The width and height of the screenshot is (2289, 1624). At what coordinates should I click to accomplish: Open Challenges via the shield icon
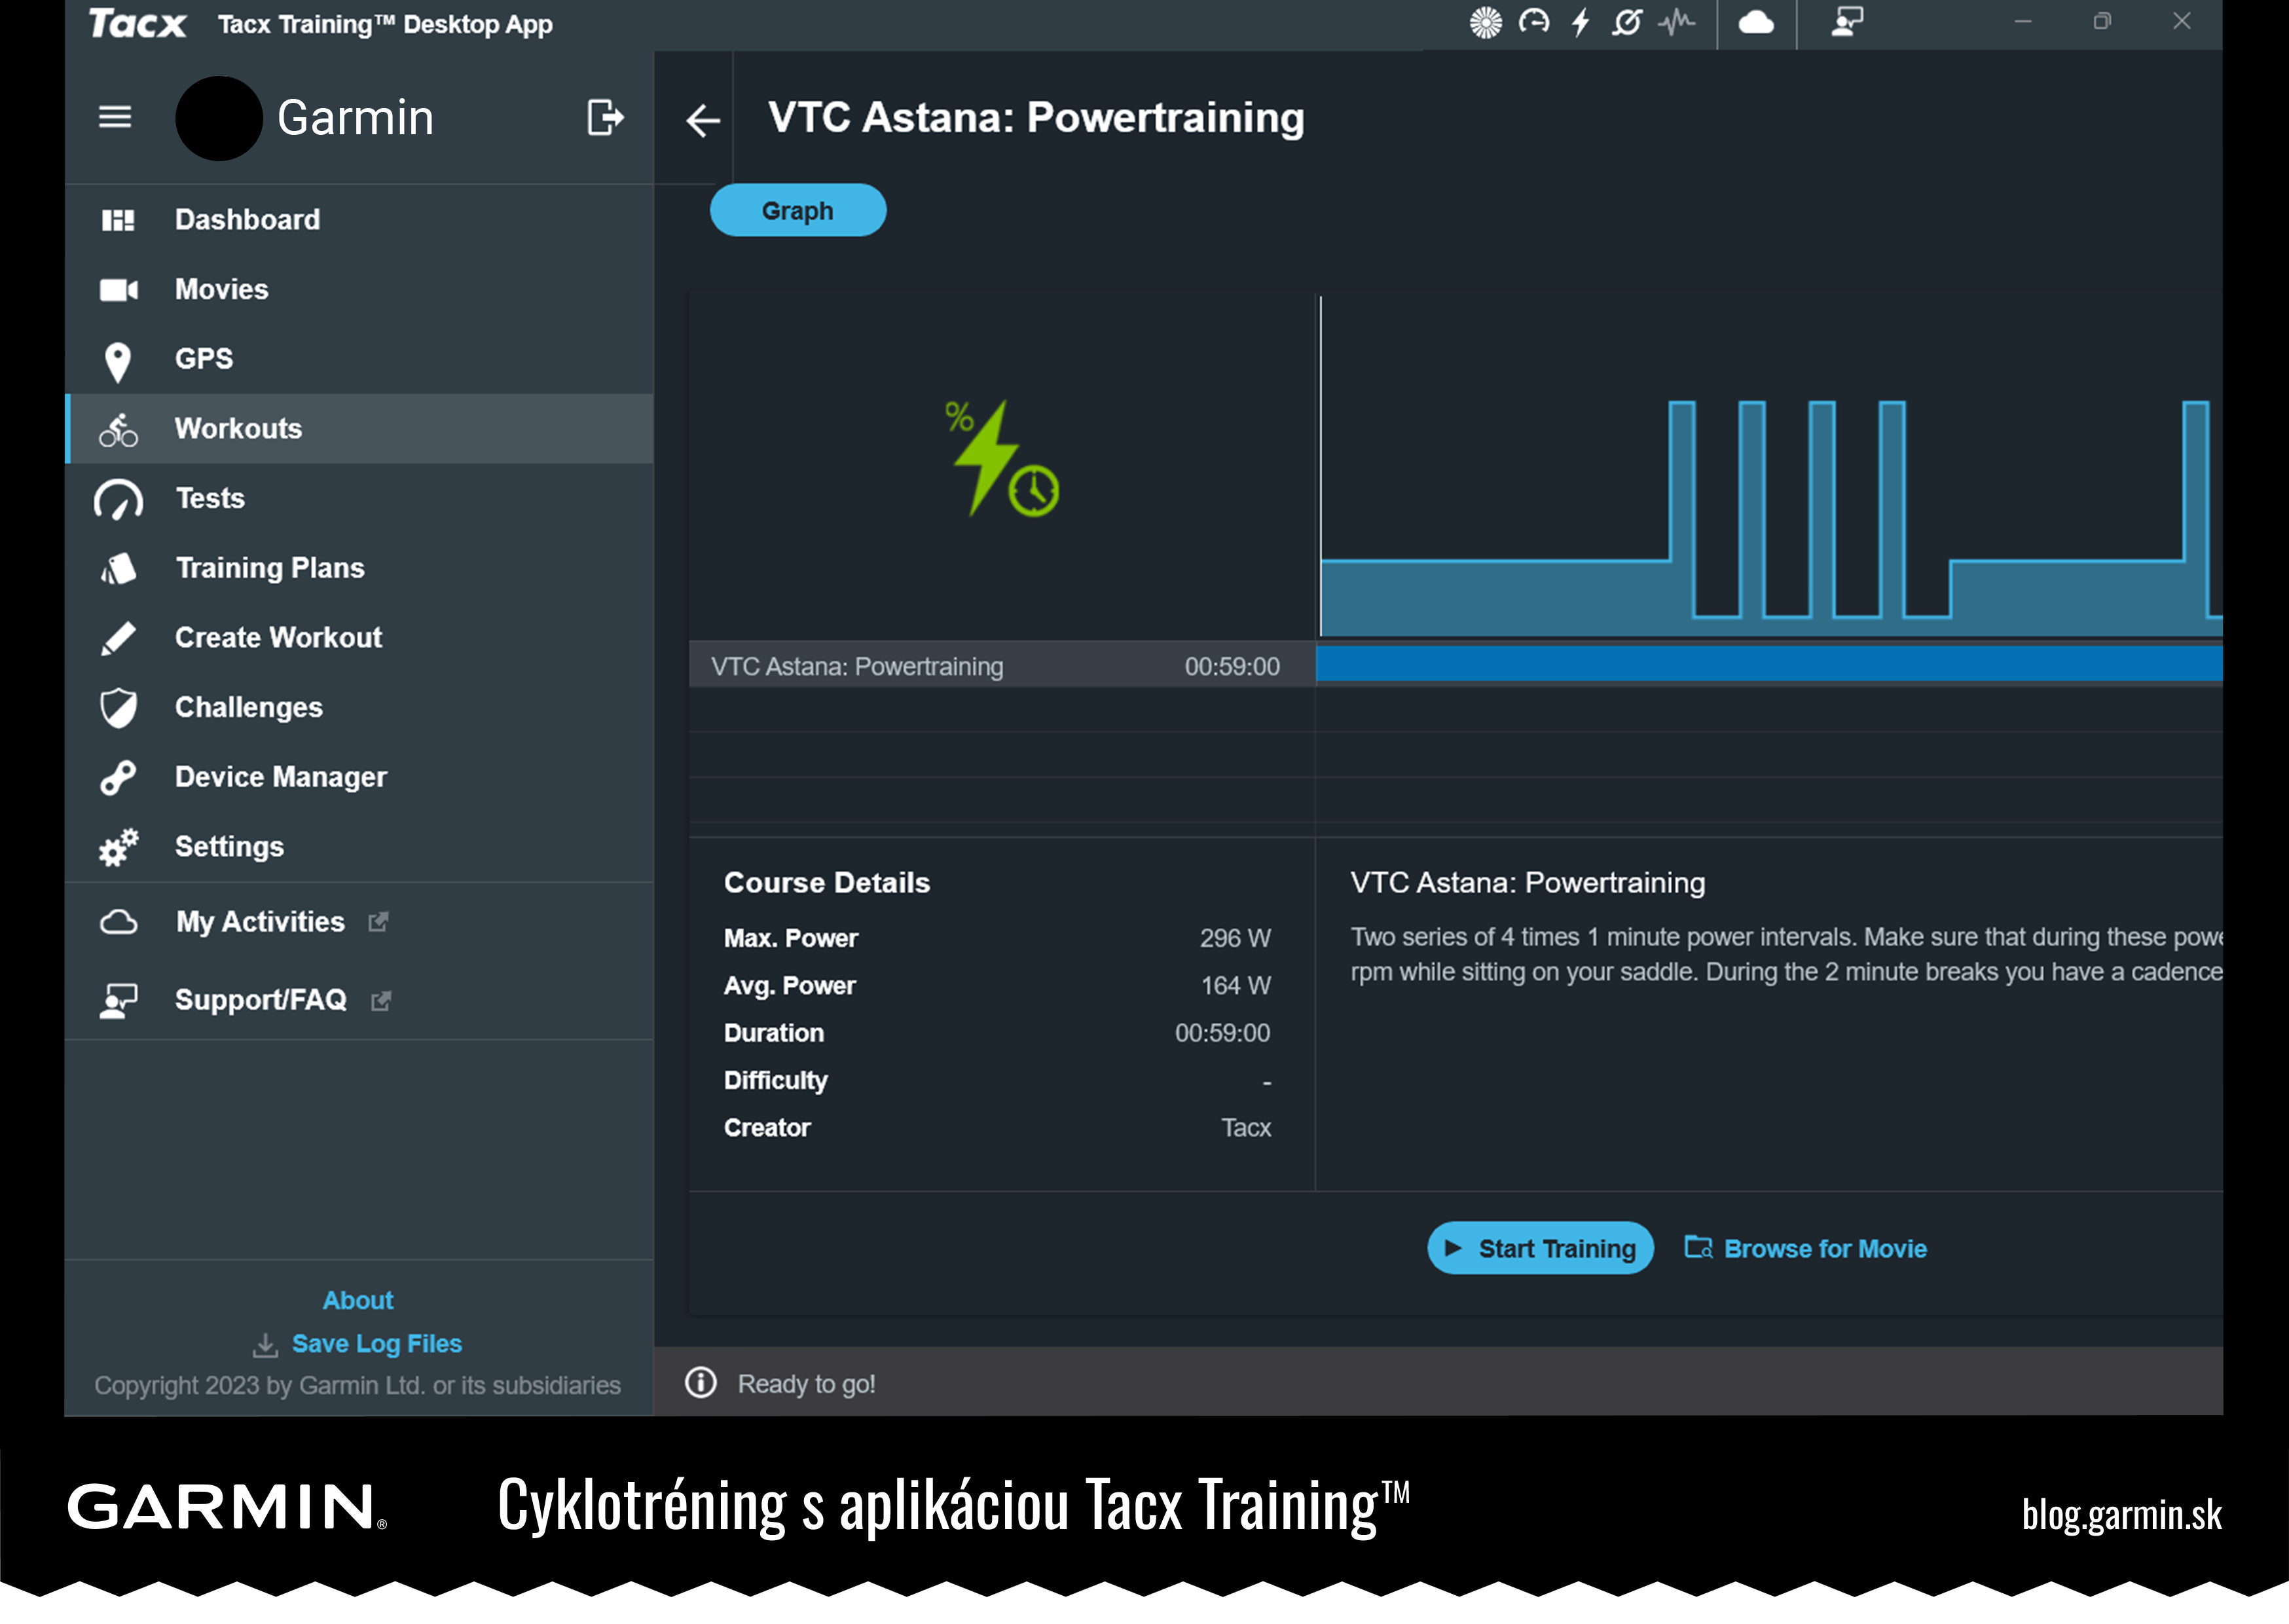(x=118, y=708)
